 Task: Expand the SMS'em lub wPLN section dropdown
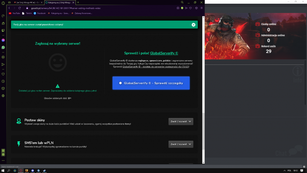pyautogui.click(x=181, y=144)
